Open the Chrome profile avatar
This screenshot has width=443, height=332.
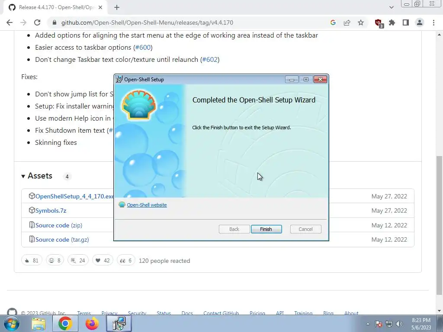[x=420, y=22]
